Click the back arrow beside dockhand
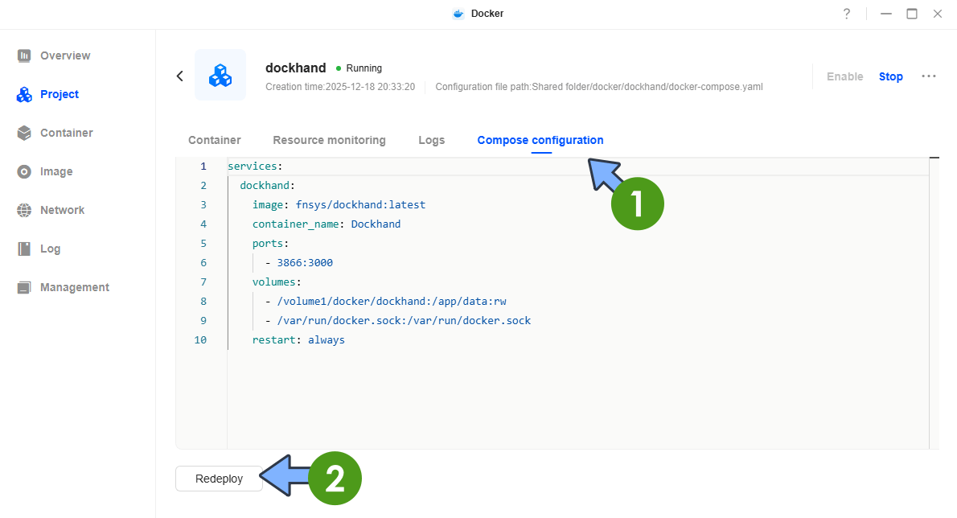The image size is (957, 518). click(180, 76)
